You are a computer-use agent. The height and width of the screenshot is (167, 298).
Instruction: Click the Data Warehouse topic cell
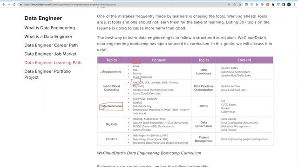(112, 106)
